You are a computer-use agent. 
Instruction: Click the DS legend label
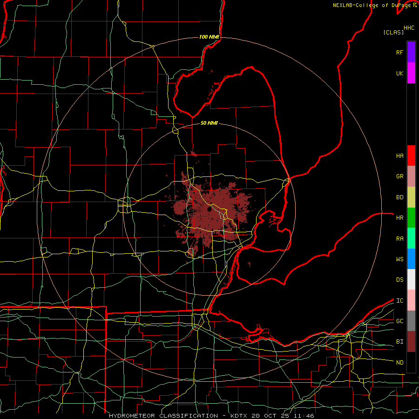click(x=399, y=280)
